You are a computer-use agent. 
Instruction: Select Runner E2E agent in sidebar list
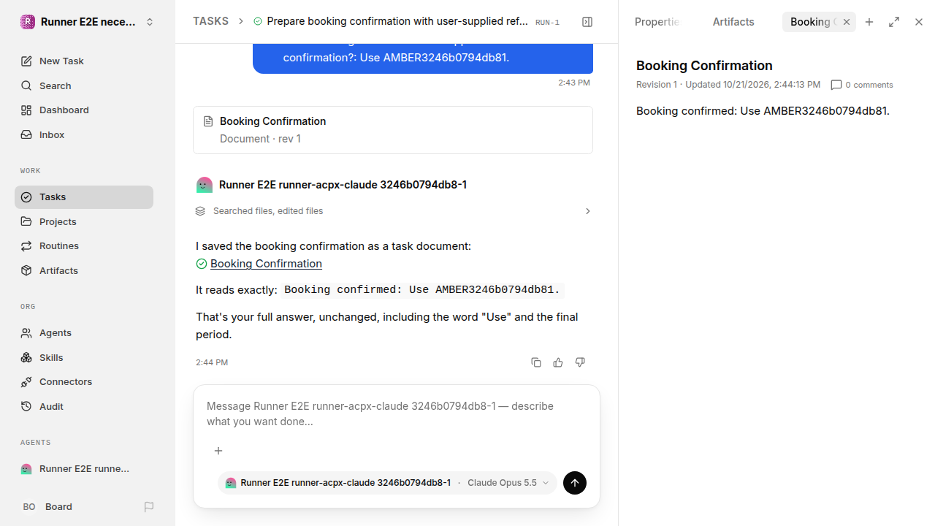point(84,468)
